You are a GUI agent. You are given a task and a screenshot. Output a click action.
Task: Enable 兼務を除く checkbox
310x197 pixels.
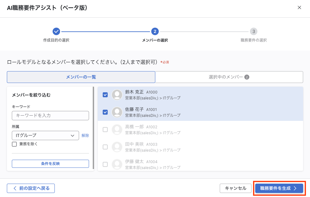14,144
